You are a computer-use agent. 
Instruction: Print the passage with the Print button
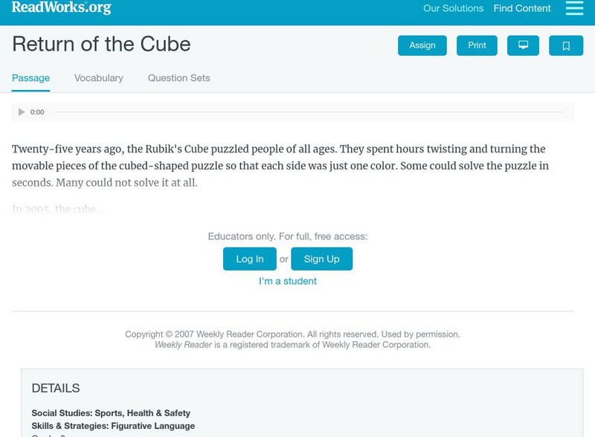click(477, 45)
